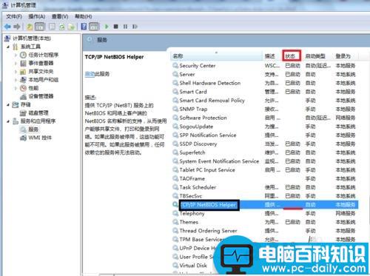The width and height of the screenshot is (370, 276).
Task: Click the 启动 link to start this service
Action: pos(90,74)
